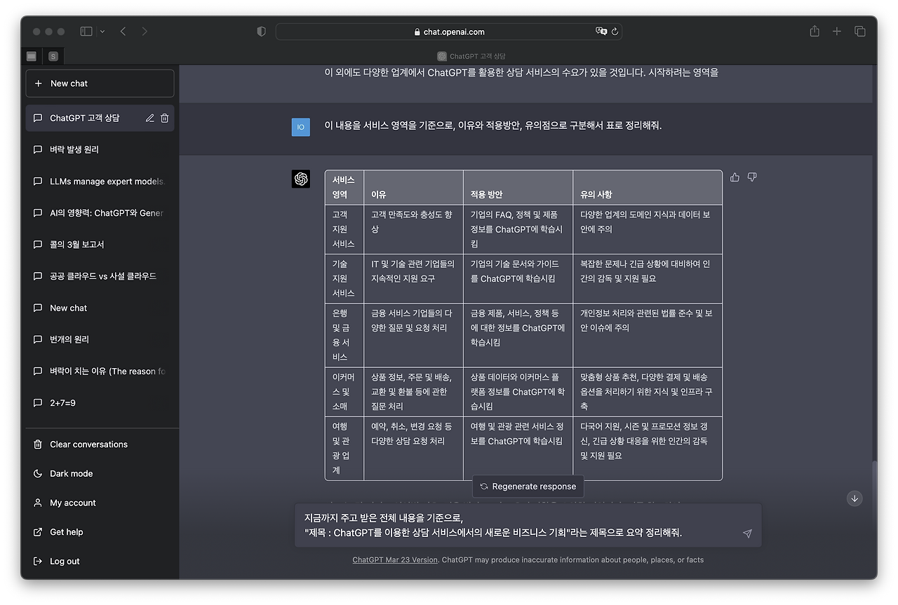Share the page using the share icon
898x605 pixels.
tap(814, 31)
